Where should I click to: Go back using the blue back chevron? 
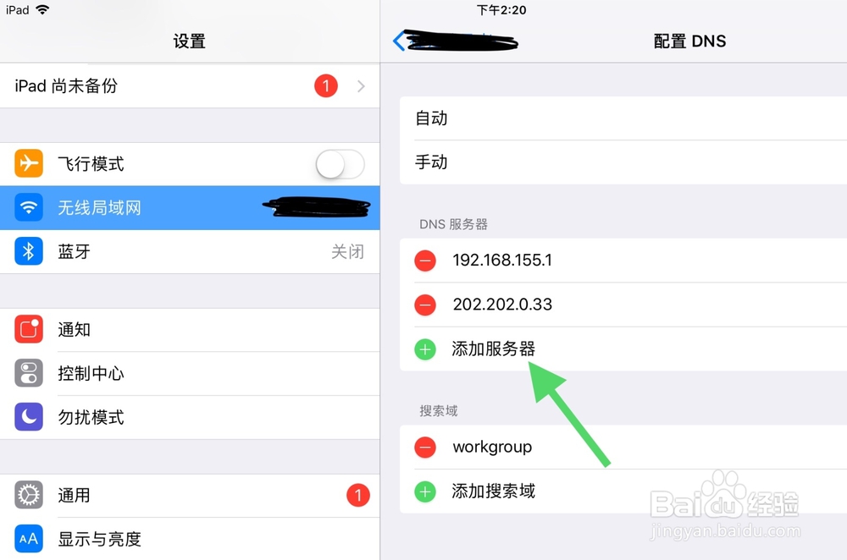tap(399, 41)
